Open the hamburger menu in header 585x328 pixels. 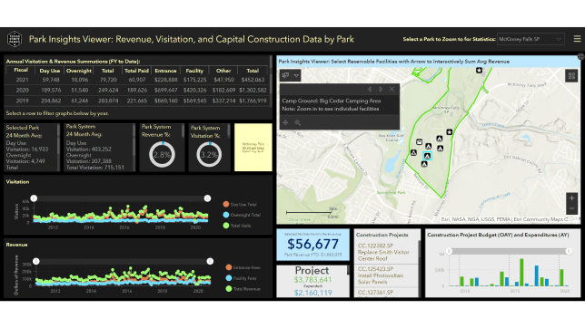click(x=577, y=39)
